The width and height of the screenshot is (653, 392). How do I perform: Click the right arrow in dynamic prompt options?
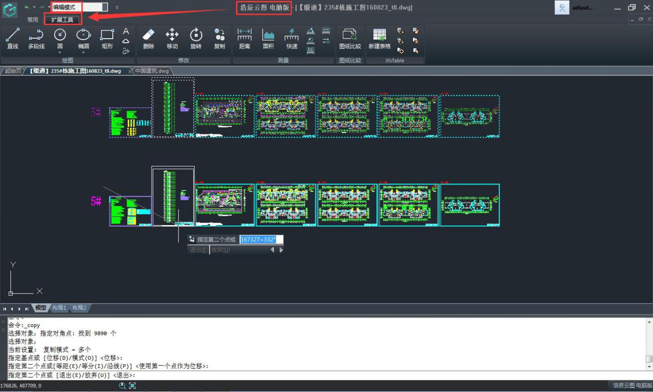pyautogui.click(x=281, y=250)
